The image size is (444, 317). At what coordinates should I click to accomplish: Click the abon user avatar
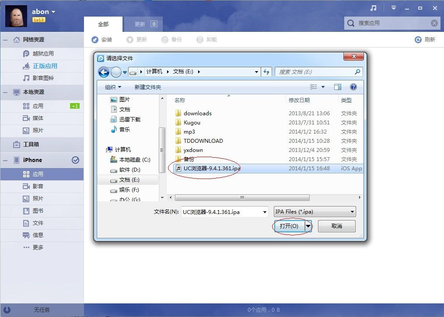coord(16,16)
